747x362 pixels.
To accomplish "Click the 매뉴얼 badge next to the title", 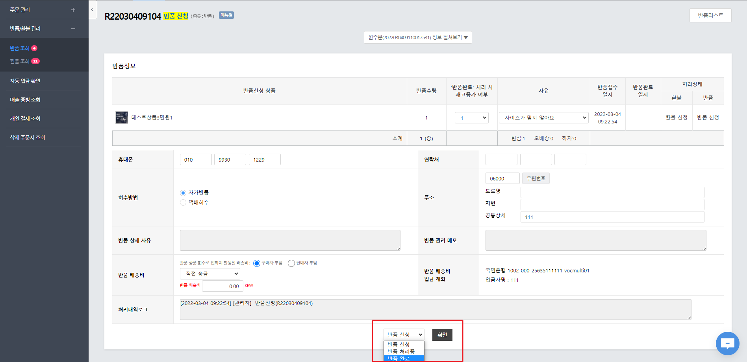I will [x=226, y=15].
